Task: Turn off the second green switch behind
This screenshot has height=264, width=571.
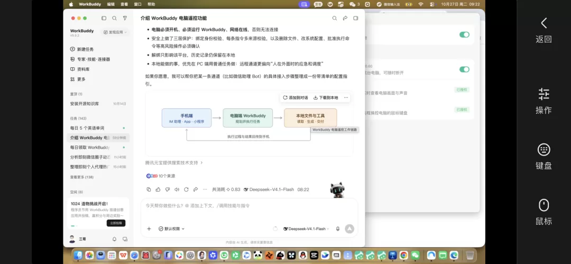Action: pos(464,69)
